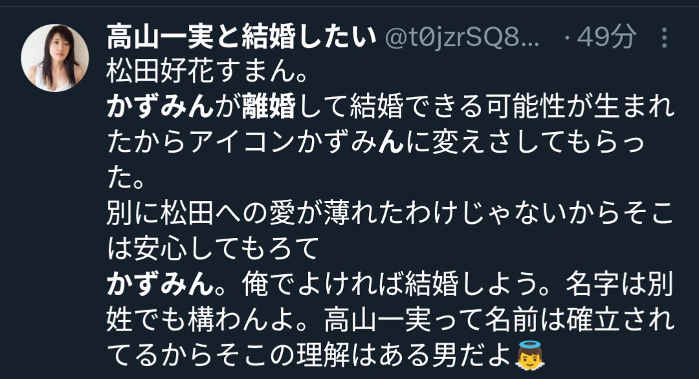Image resolution: width=699 pixels, height=379 pixels.
Task: Select the bold 離婚 keyword
Action: [x=269, y=107]
